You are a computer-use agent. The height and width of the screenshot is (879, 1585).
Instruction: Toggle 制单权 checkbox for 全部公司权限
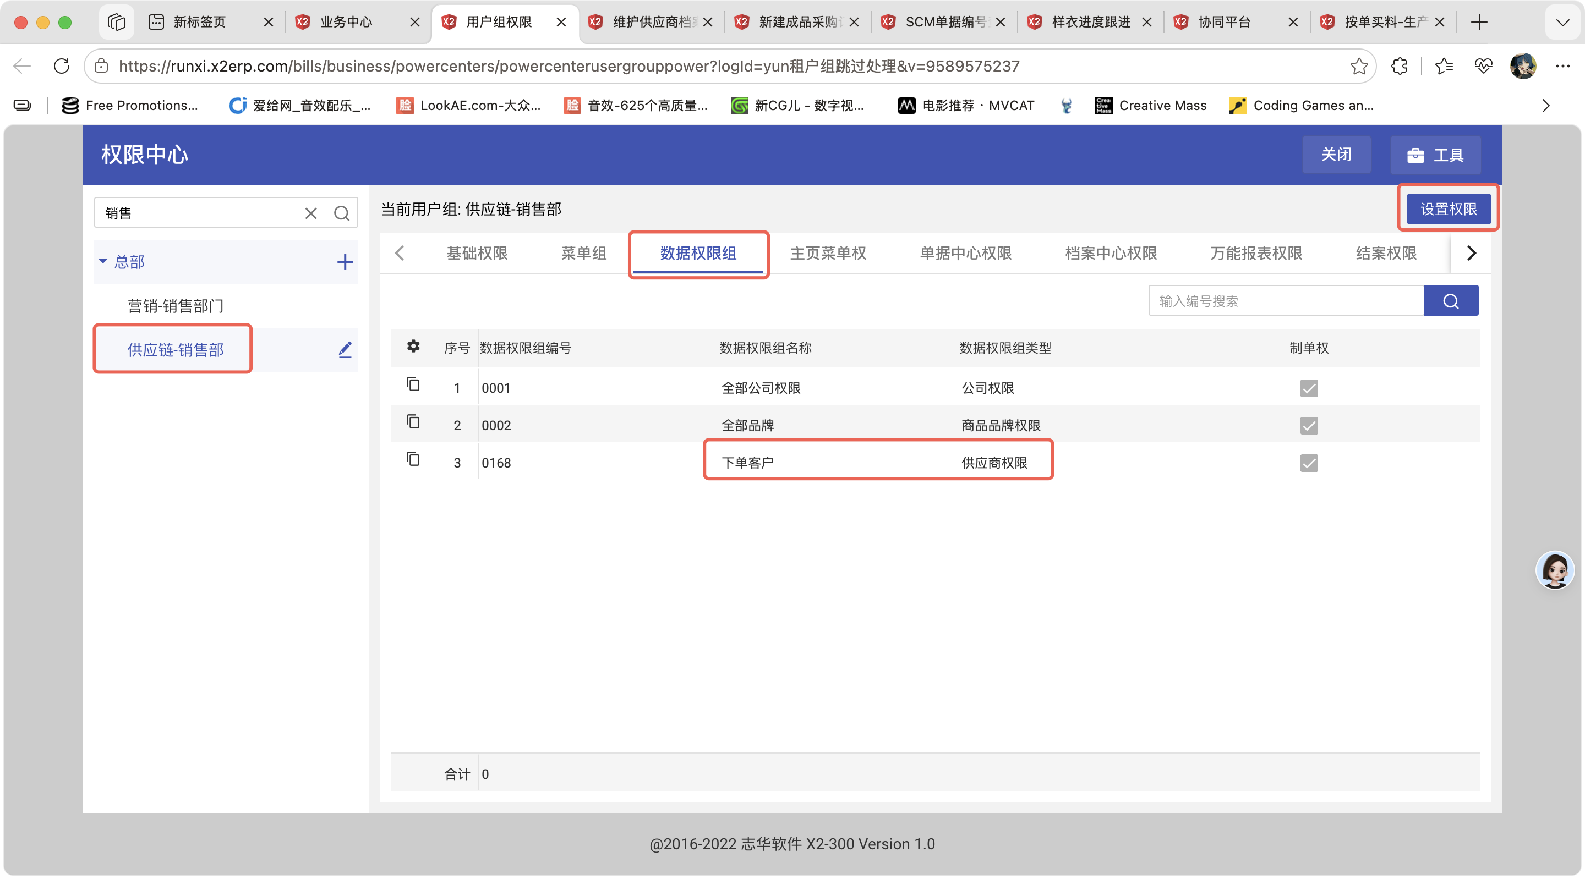pyautogui.click(x=1309, y=388)
